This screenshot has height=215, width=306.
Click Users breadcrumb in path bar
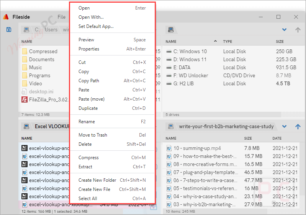pos(51,29)
